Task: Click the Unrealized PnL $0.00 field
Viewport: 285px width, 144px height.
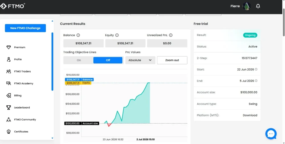Action: click(167, 43)
